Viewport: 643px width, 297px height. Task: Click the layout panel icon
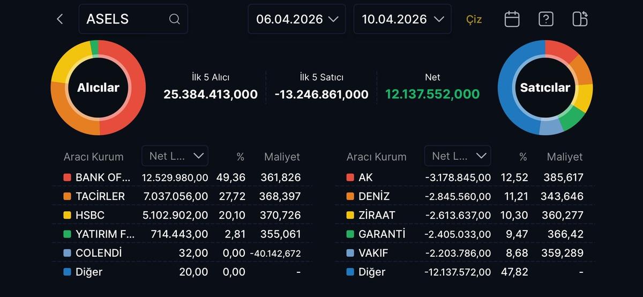(x=580, y=19)
